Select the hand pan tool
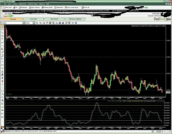The image size is (172, 134). [x=2, y=29]
